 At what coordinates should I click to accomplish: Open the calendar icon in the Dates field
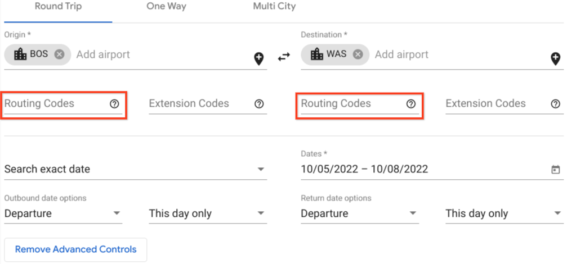[555, 170]
